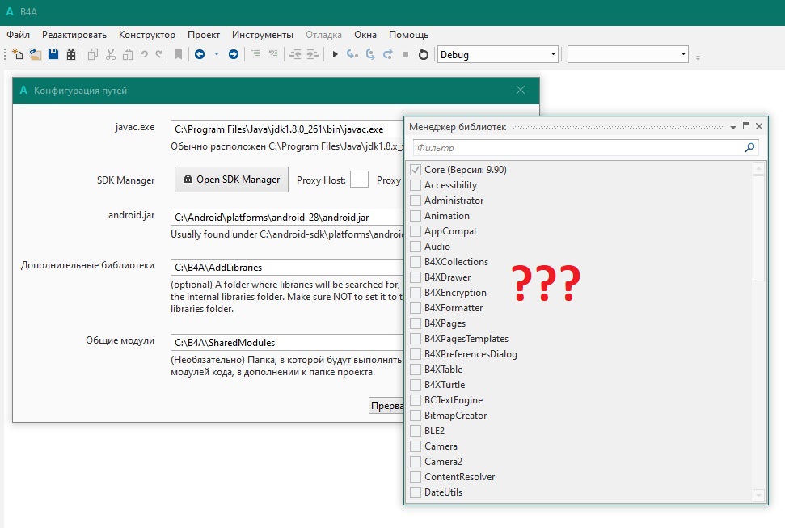
Task: Click the Redo arrow icon
Action: (x=158, y=54)
